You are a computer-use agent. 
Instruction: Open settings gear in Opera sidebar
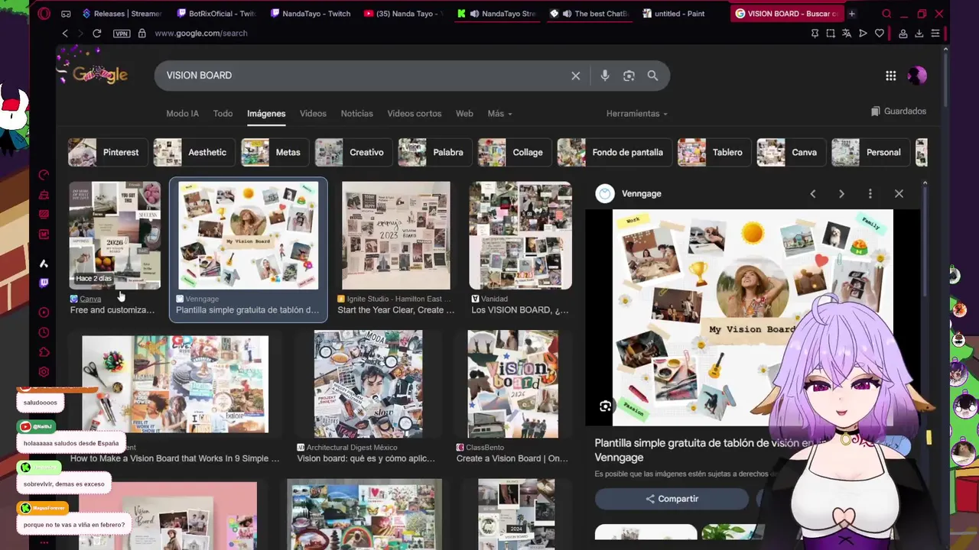coord(44,372)
